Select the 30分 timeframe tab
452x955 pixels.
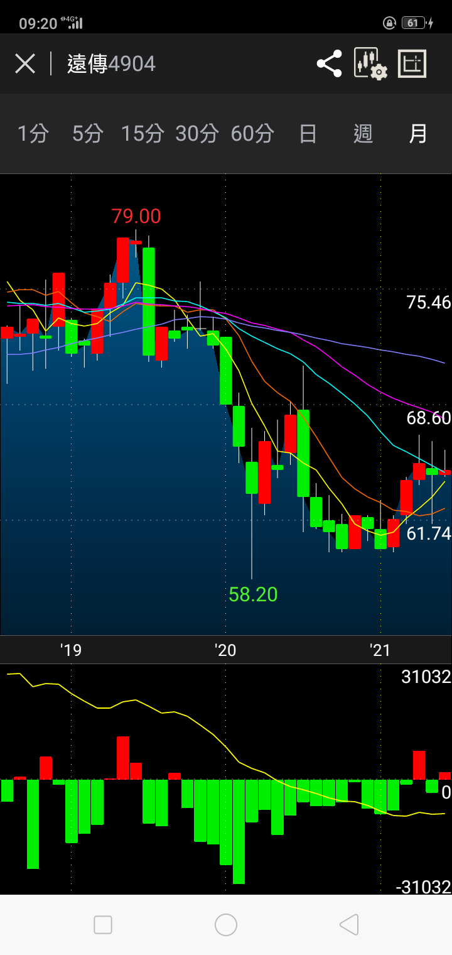197,133
